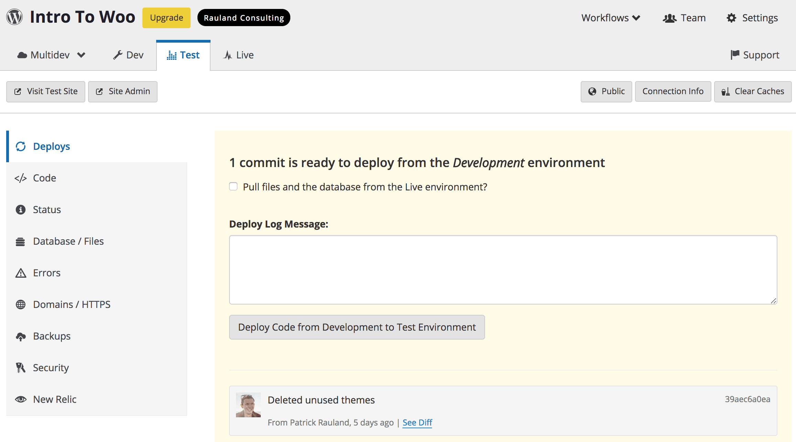Open the Code section via its icon
Image resolution: width=796 pixels, height=442 pixels.
click(x=21, y=178)
